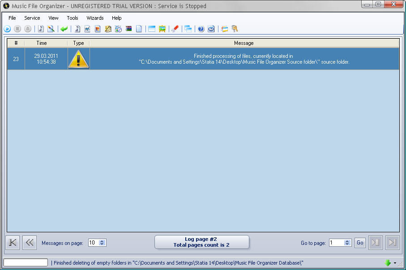Open the yellow folder toolbar icon

point(224,29)
